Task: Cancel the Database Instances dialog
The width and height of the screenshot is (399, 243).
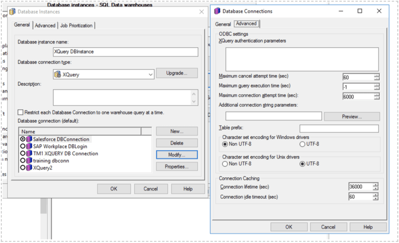Action: (x=151, y=189)
